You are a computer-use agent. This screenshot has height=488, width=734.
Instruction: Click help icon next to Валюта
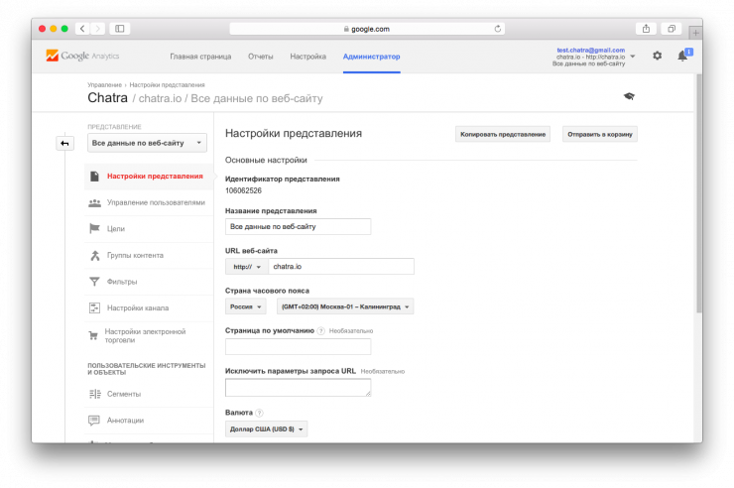(x=259, y=413)
